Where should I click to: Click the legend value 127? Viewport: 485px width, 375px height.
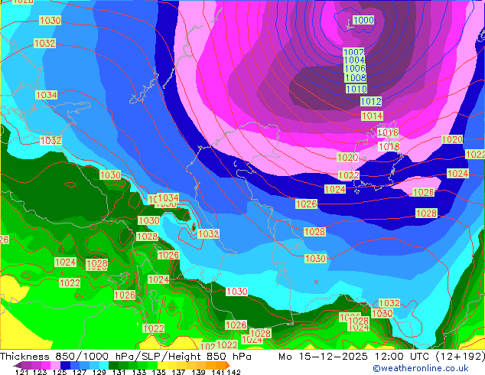pyautogui.click(x=80, y=372)
